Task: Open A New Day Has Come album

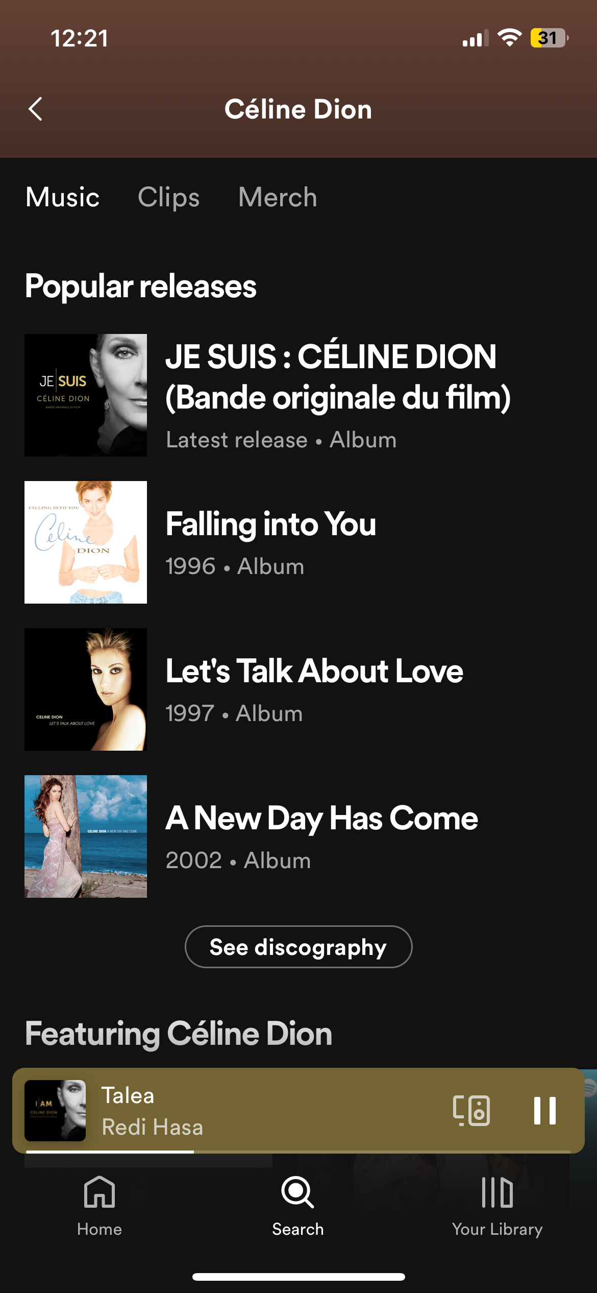Action: pyautogui.click(x=321, y=818)
